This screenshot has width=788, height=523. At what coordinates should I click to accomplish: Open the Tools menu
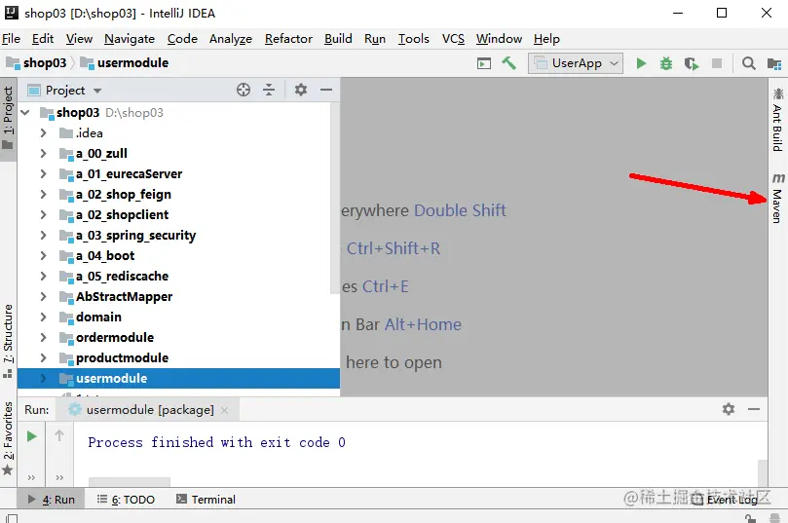(x=414, y=39)
